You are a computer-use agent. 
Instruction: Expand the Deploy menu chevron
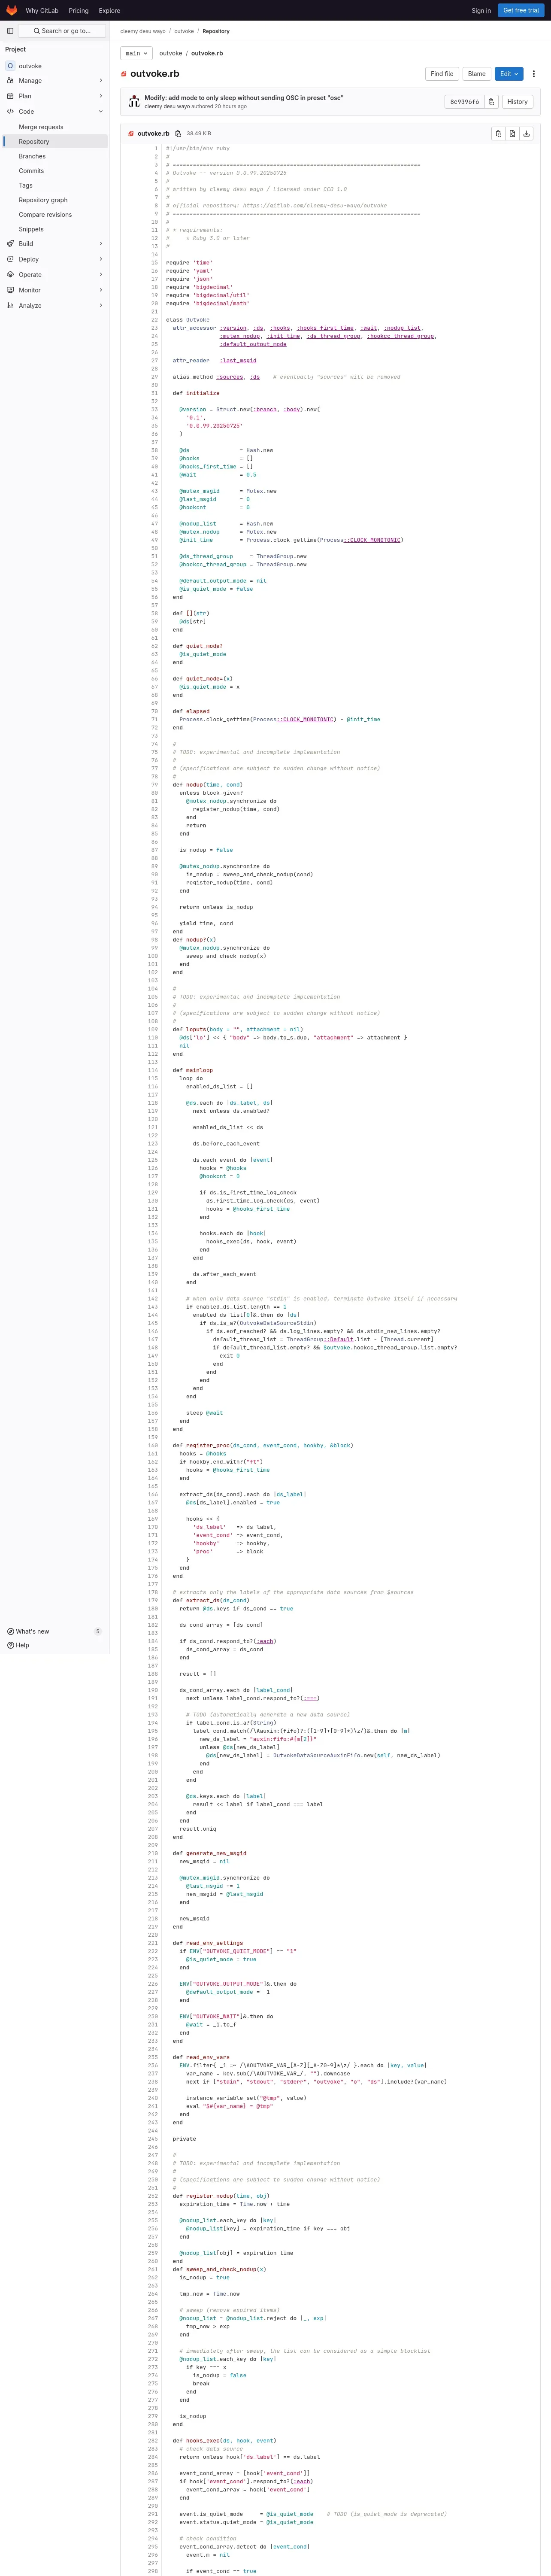pos(100,259)
